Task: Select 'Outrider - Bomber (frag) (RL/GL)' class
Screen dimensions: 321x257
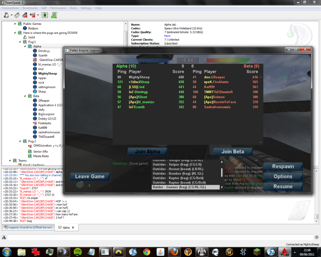Action: coord(186,174)
